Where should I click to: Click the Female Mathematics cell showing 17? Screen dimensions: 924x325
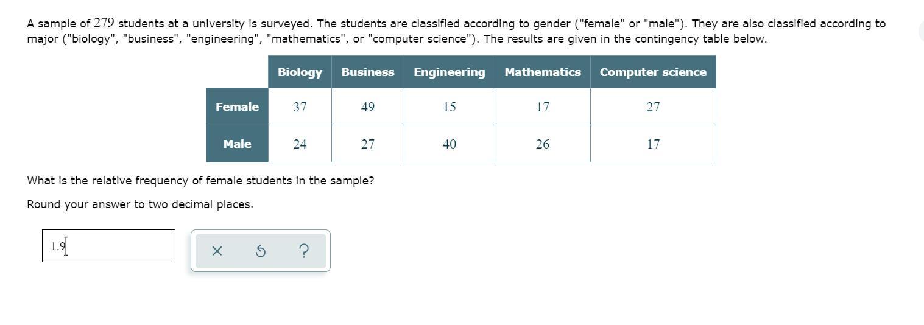tap(542, 107)
